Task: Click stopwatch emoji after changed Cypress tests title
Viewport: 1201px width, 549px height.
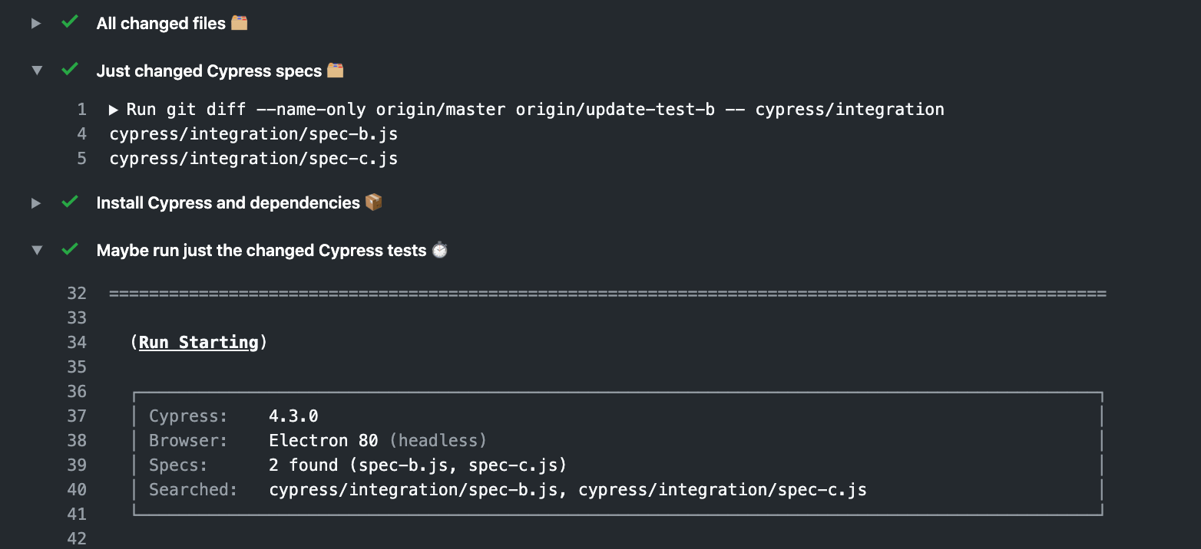Action: point(439,250)
